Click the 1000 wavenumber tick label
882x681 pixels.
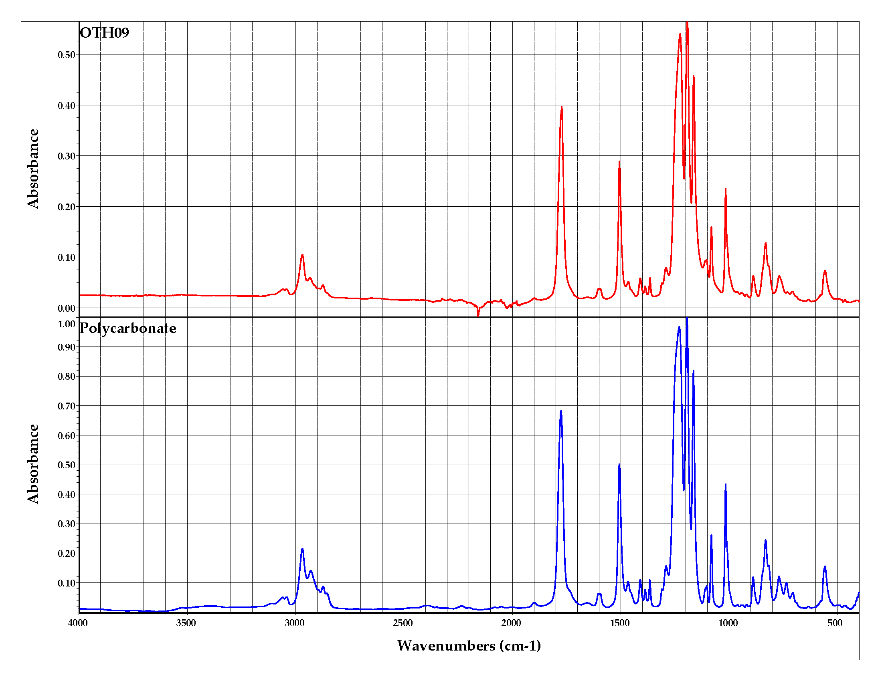point(728,623)
